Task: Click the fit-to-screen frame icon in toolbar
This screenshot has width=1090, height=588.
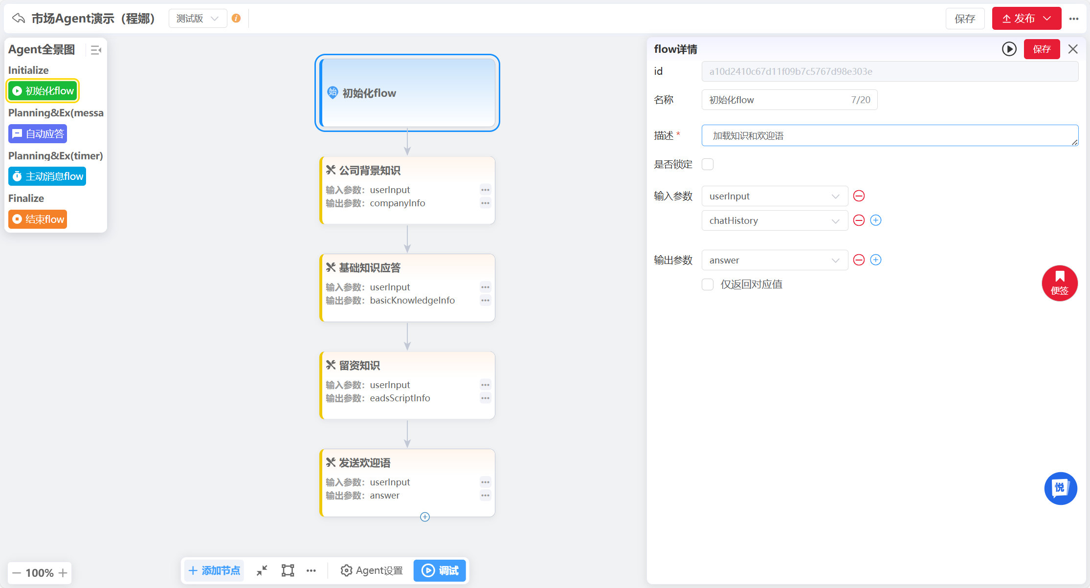Action: [x=288, y=570]
